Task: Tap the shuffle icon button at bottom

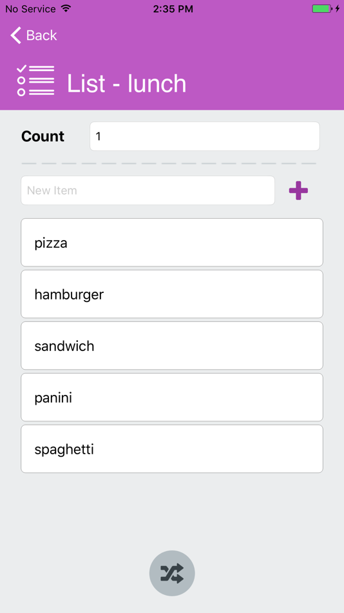Action: [172, 573]
